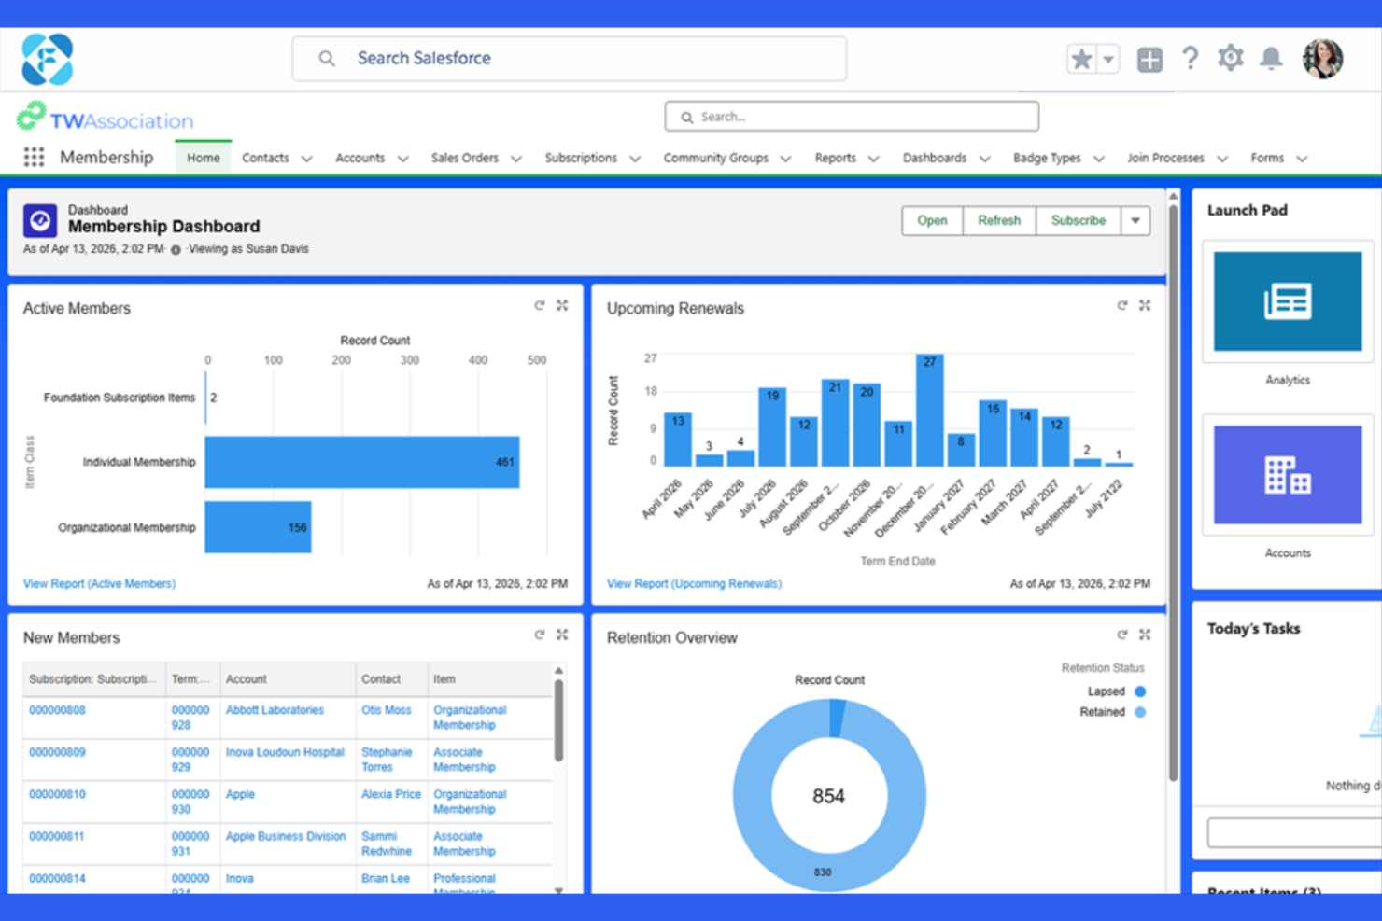This screenshot has height=921, width=1382.
Task: Expand the Upcoming Renewals chart fullscreen
Action: point(1145,305)
